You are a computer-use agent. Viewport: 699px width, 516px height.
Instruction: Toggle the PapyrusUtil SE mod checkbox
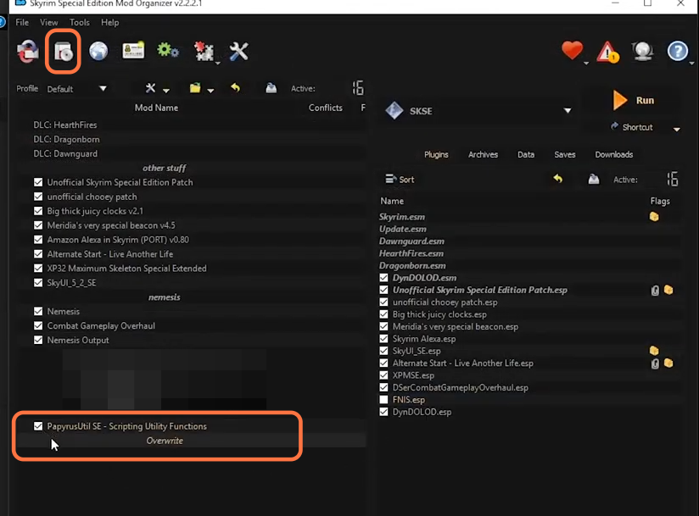pos(38,426)
